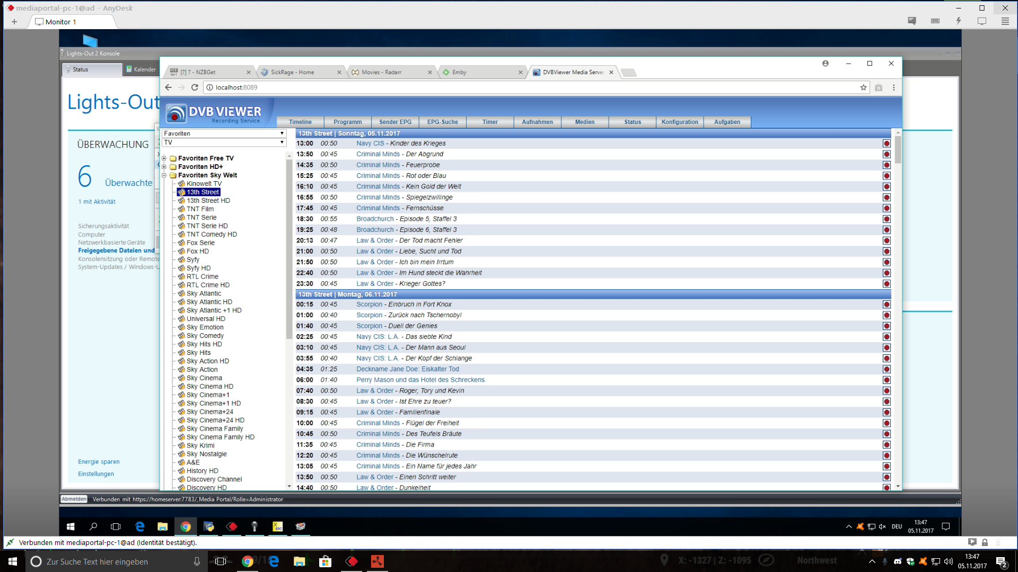Open the Aufnahmen tab
Screen dimensions: 1018x572
pos(537,122)
